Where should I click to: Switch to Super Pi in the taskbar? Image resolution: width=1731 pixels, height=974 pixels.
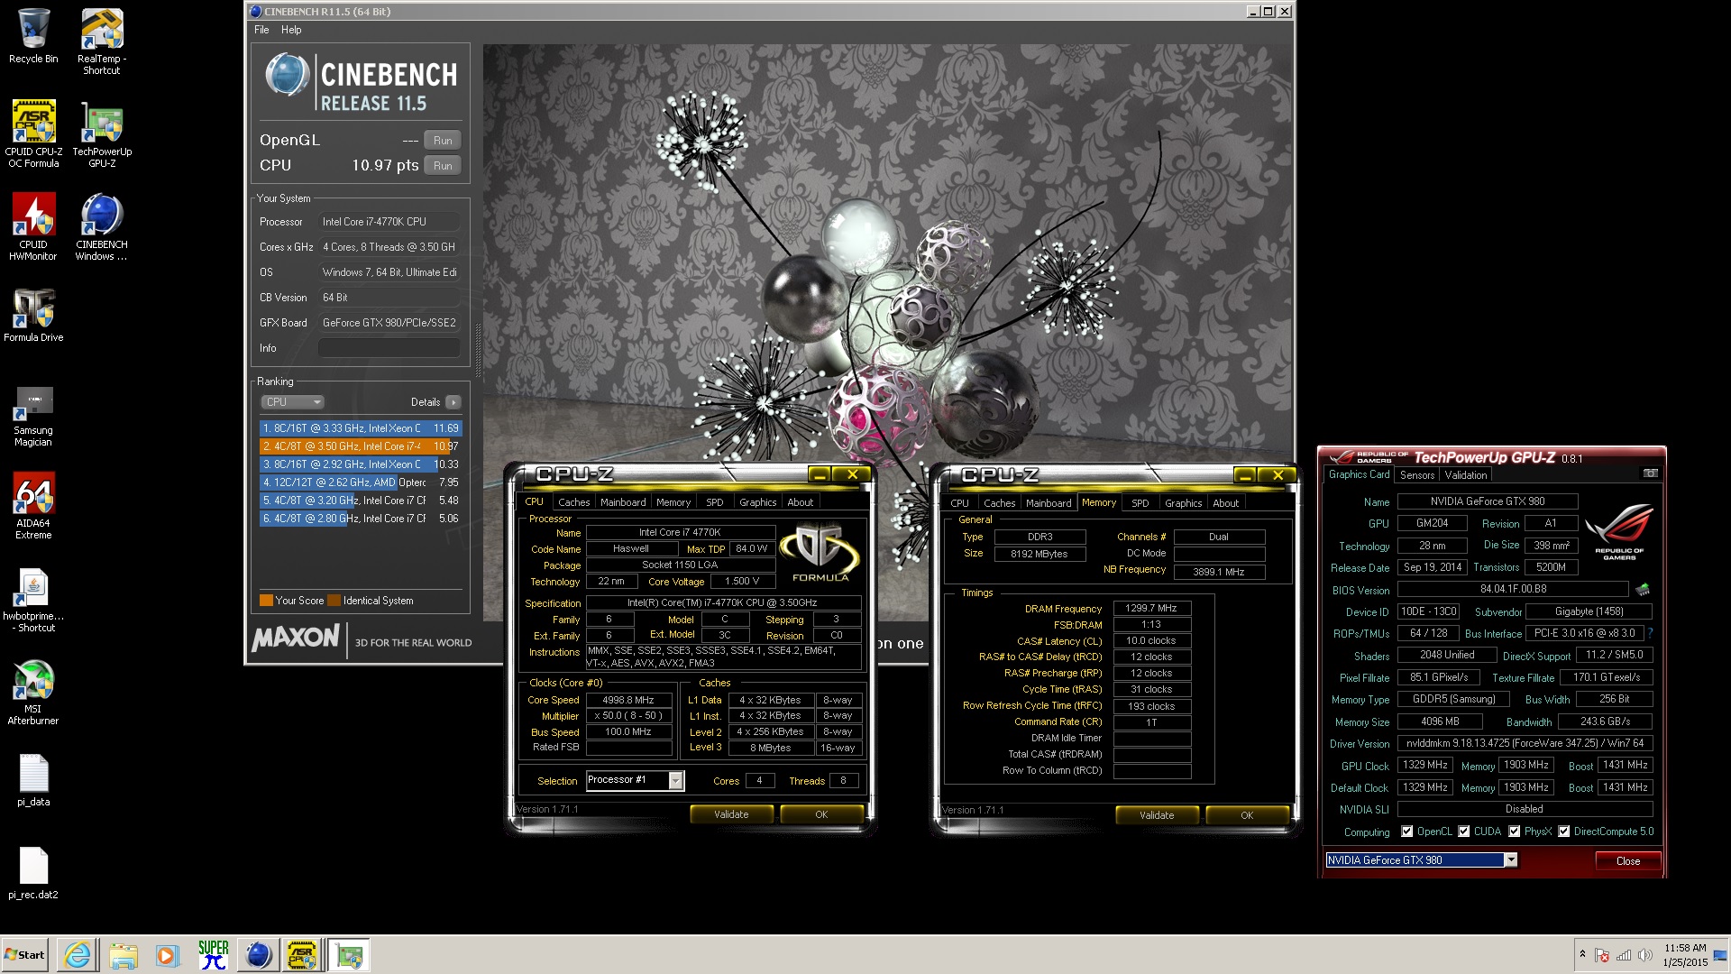click(213, 955)
